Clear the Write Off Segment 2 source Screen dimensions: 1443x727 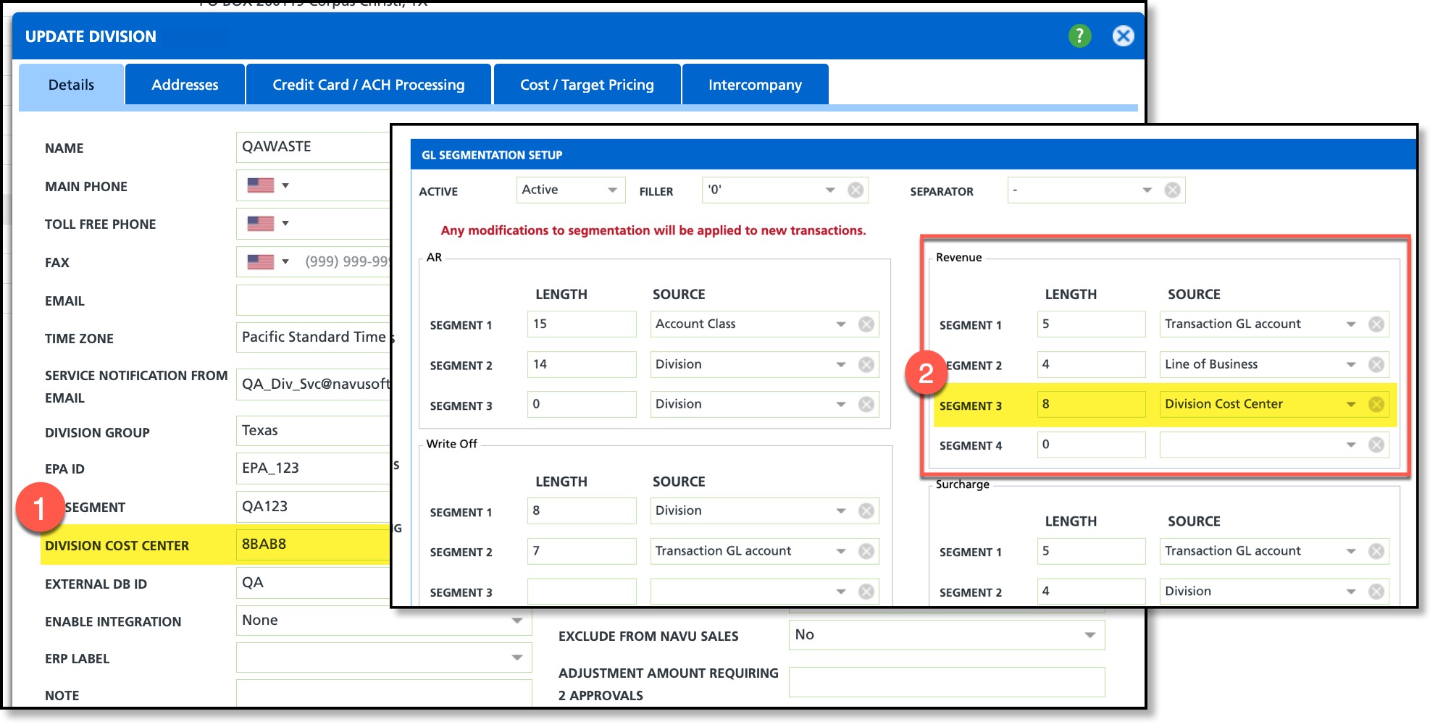click(x=866, y=551)
